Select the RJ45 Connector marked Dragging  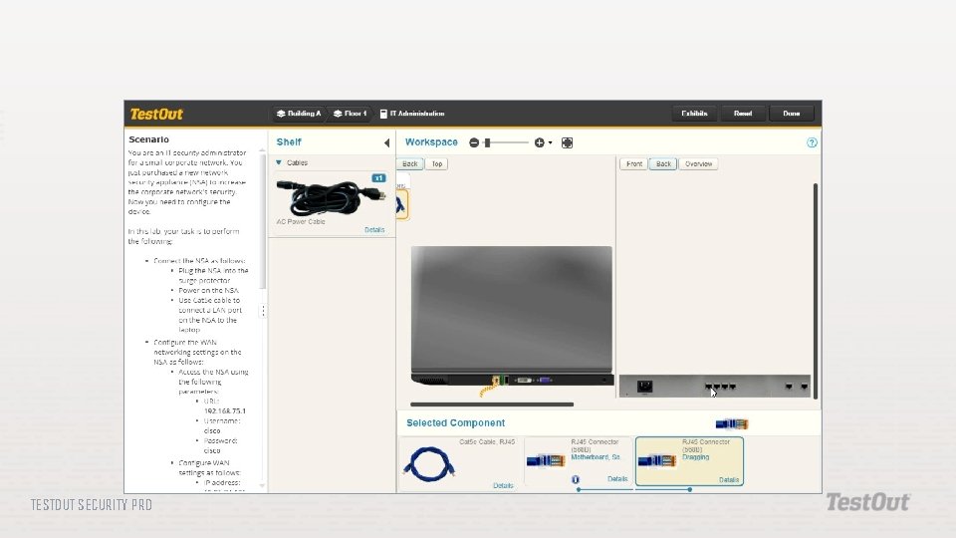[689, 461]
